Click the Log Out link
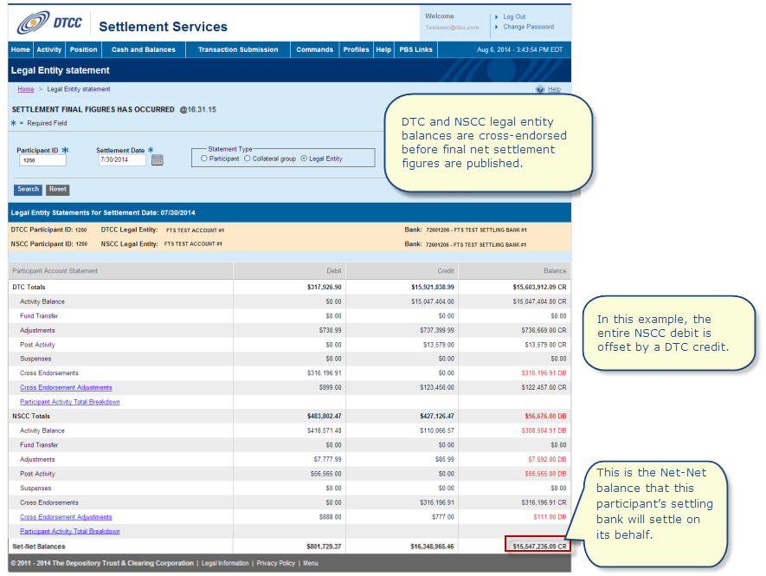Screen dimensions: 766x576 click(514, 16)
